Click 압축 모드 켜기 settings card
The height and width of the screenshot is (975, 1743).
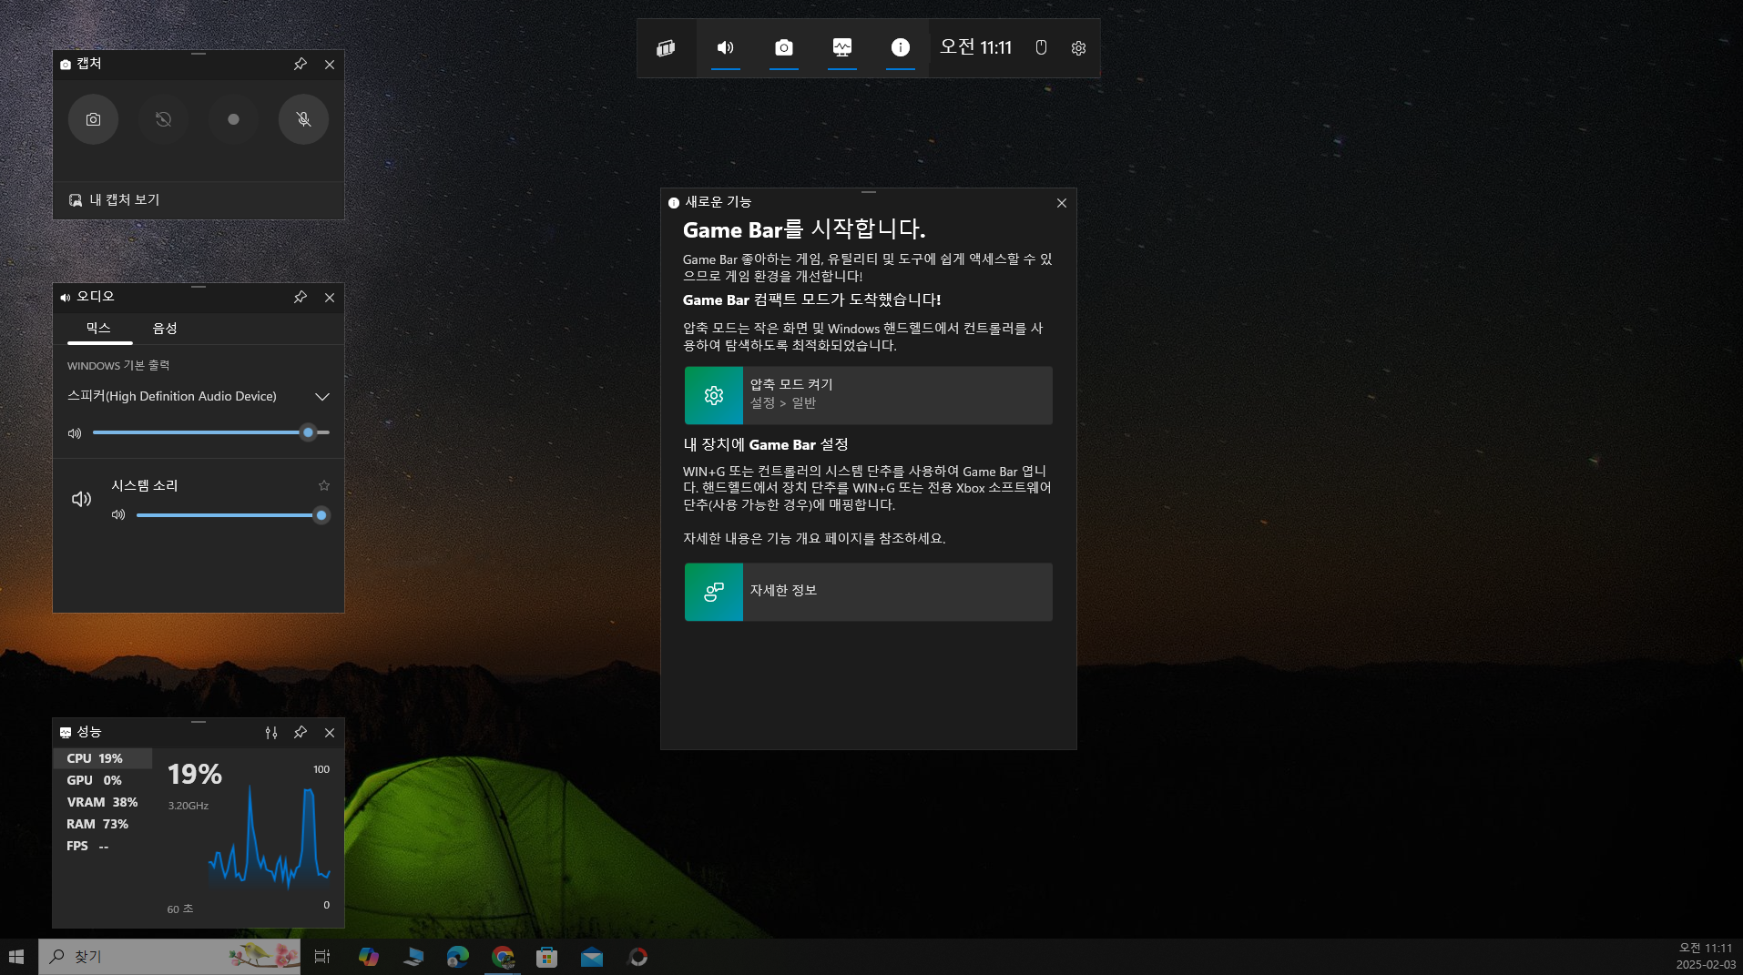click(x=869, y=396)
